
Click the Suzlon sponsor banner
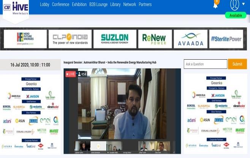coord(115,39)
